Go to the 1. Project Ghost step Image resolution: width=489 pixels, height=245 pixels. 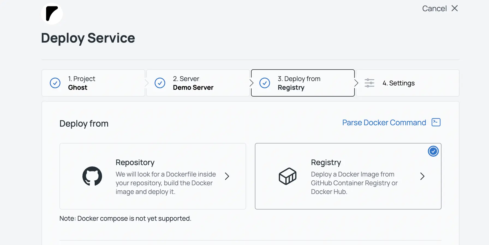(x=93, y=83)
